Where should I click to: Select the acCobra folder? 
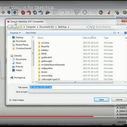point(43,43)
